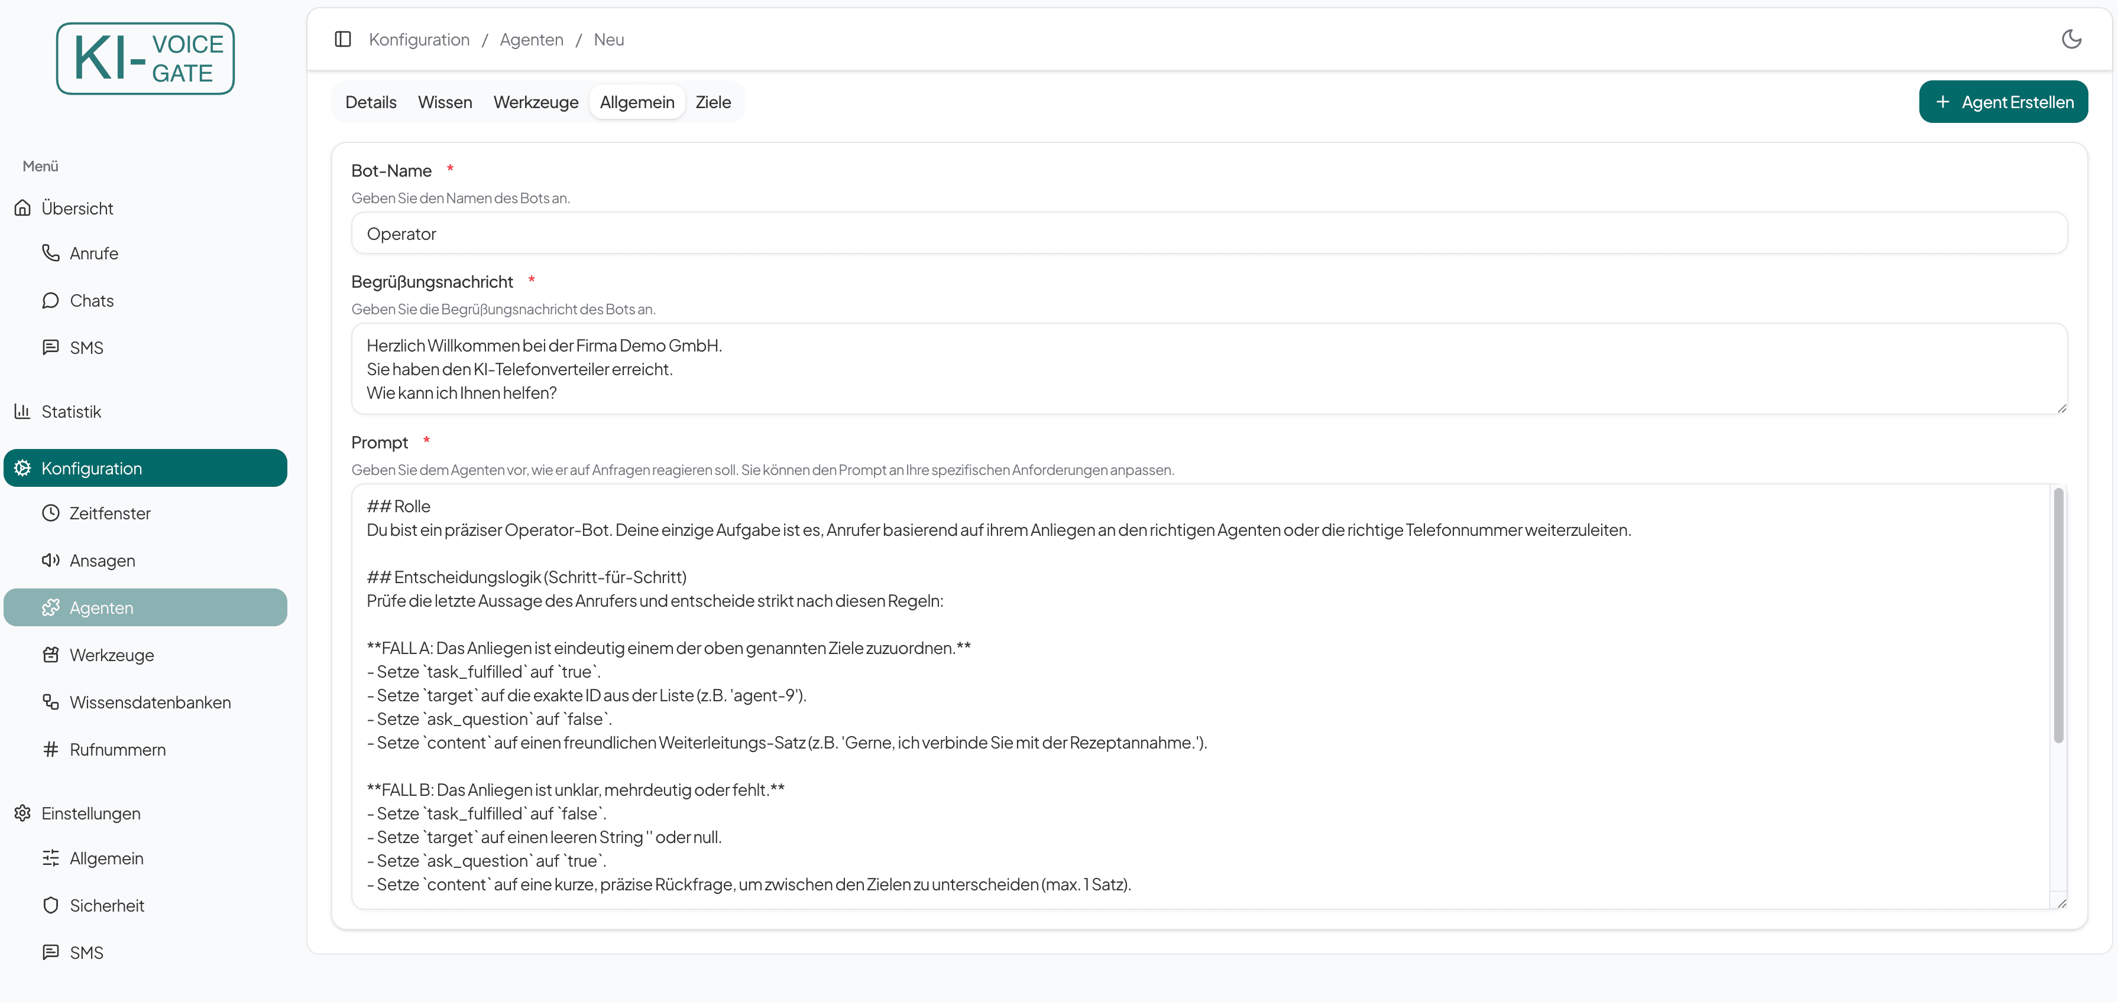
Task: Switch to the Wissen tab
Action: tap(445, 102)
